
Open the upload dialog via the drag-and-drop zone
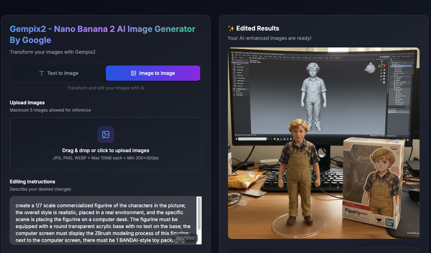[x=106, y=143]
